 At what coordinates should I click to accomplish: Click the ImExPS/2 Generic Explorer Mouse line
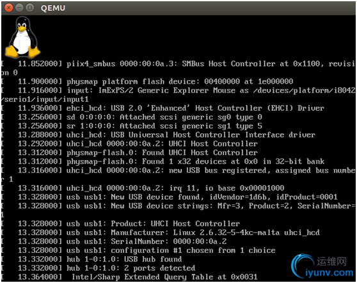[x=178, y=95]
